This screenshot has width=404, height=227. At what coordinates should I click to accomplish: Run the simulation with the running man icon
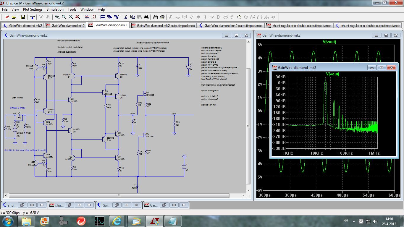(41, 17)
